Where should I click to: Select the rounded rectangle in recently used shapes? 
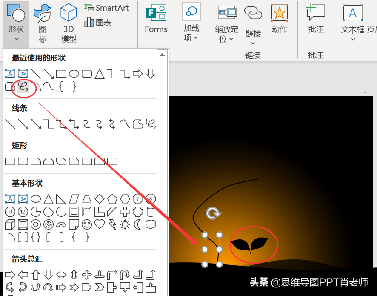pyautogui.click(x=86, y=74)
